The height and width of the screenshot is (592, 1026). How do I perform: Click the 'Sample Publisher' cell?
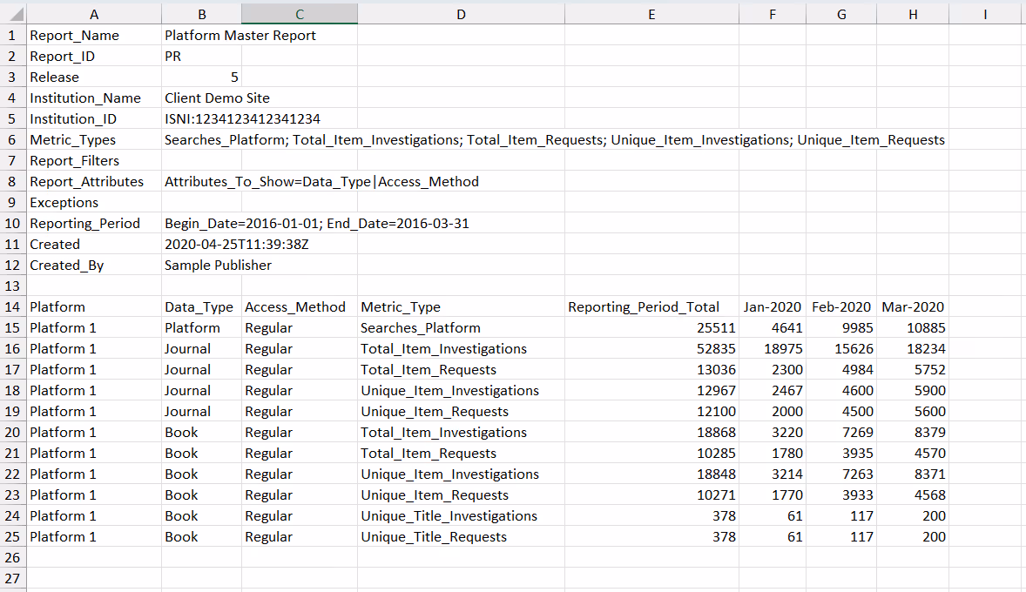pos(218,266)
